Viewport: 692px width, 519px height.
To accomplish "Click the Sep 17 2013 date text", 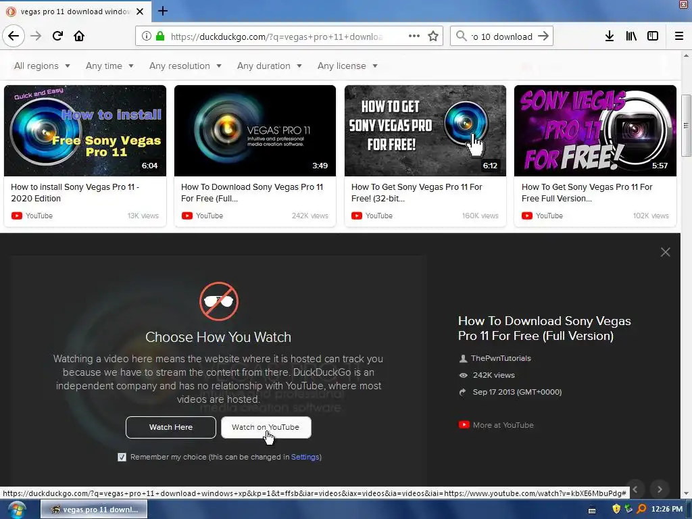I will click(x=517, y=392).
